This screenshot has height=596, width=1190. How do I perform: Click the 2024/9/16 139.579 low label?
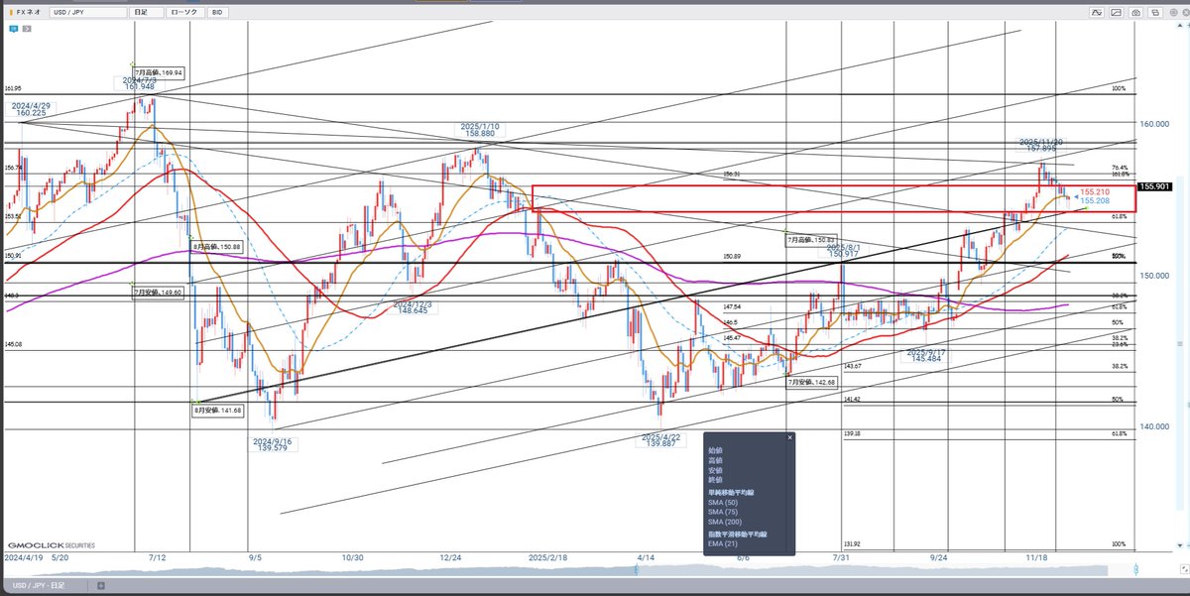[x=271, y=444]
